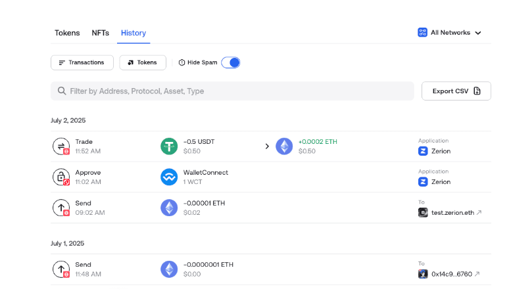The image size is (511, 295).
Task: Click the 0x14c9...6760 avatar icon
Action: click(423, 274)
